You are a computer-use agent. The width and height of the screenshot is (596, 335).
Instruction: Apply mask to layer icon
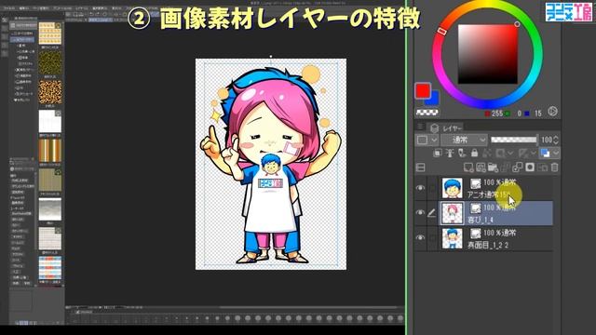pyautogui.click(x=542, y=167)
